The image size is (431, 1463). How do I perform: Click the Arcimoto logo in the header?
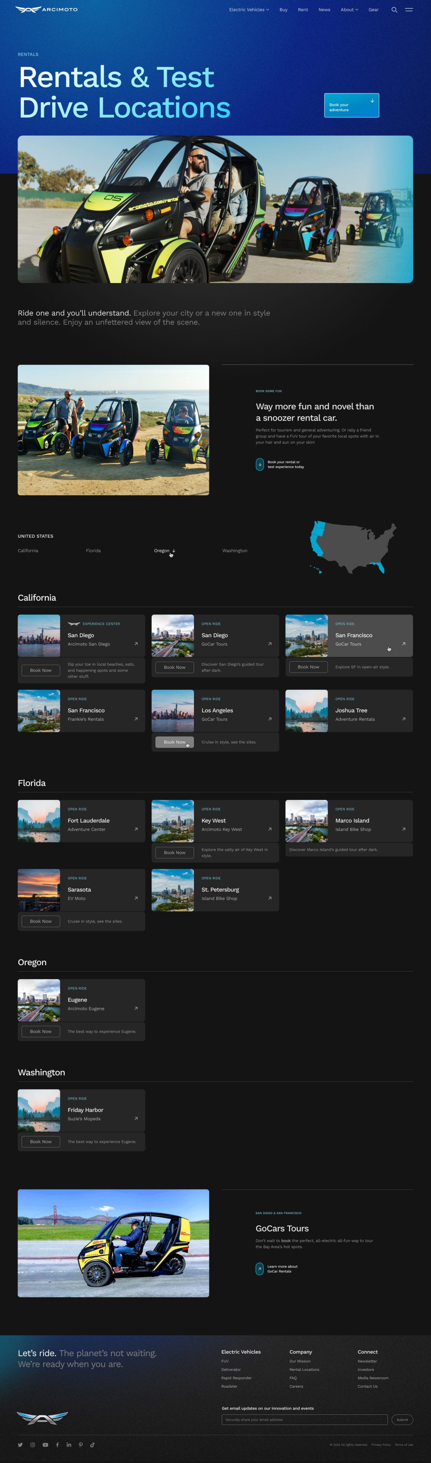46,10
